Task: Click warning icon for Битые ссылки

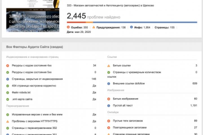Action: point(109,66)
